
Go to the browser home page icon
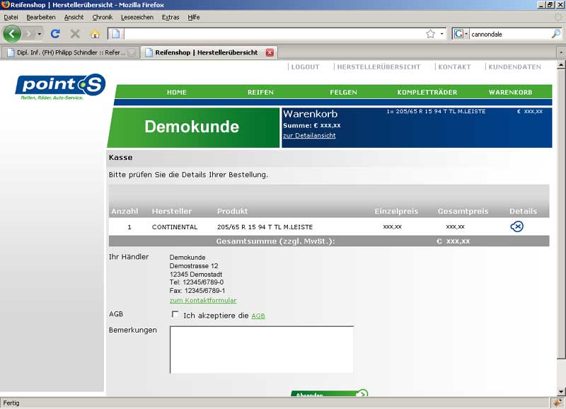[95, 33]
